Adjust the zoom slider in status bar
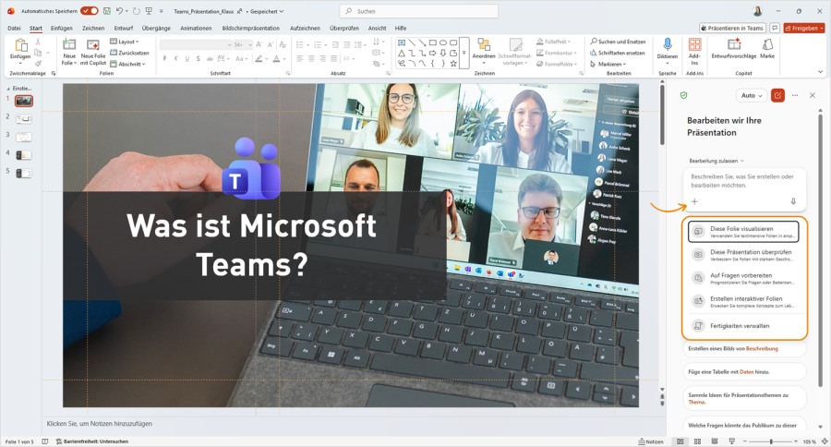The image size is (831, 447). pyautogui.click(x=771, y=441)
